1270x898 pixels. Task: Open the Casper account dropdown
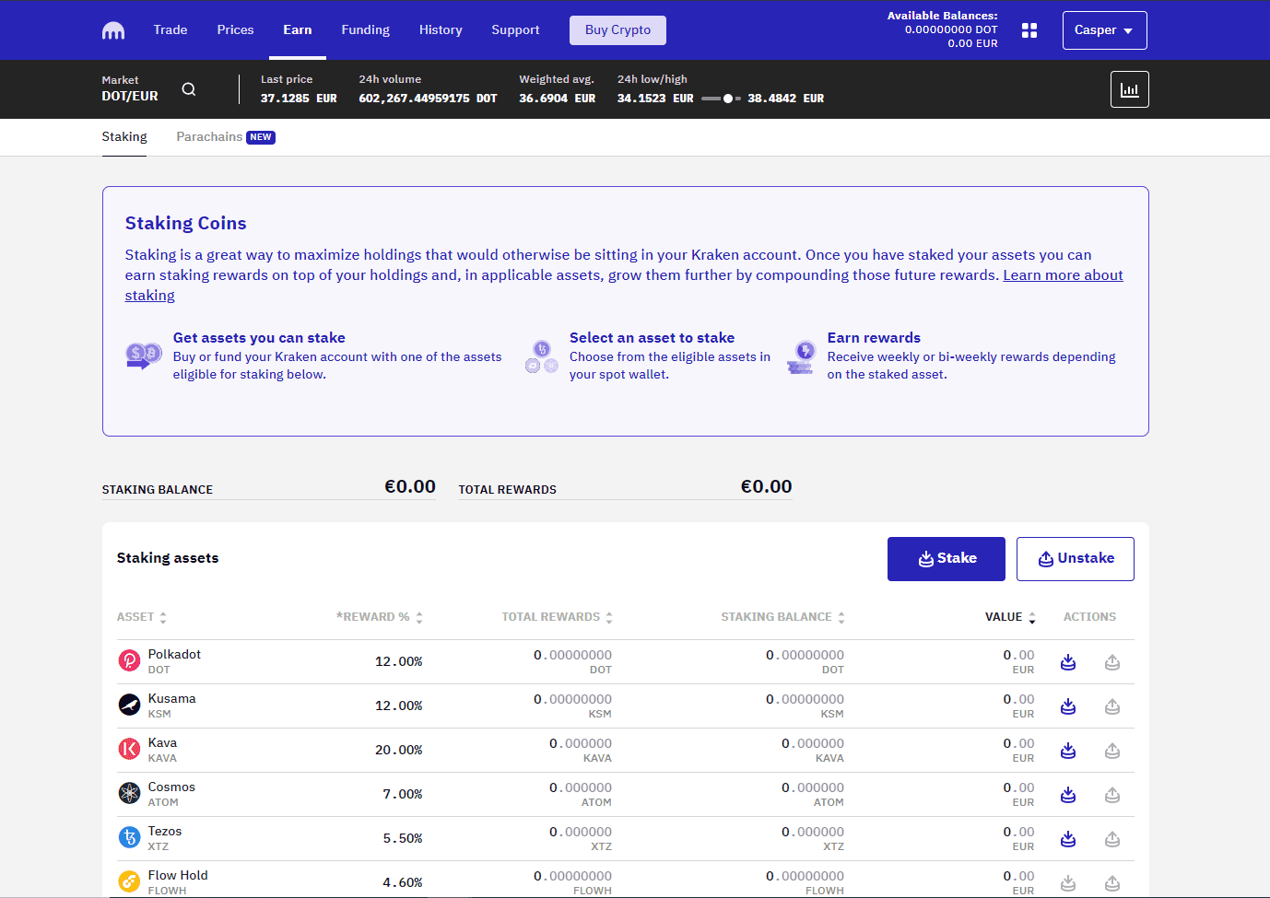pyautogui.click(x=1104, y=30)
